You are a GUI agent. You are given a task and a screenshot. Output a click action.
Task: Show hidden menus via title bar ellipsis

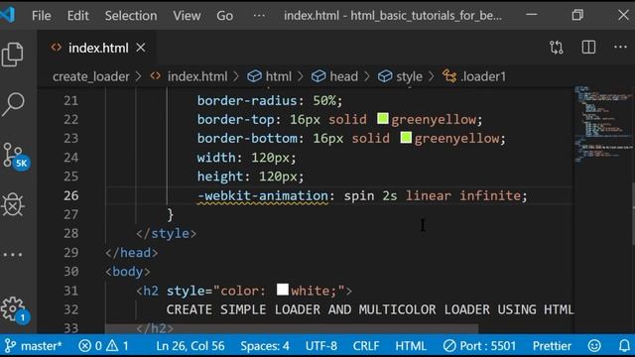tap(259, 16)
